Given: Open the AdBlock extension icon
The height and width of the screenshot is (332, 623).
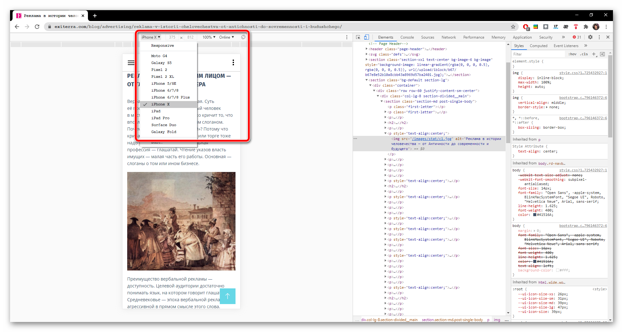Looking at the screenshot, I should tap(526, 27).
